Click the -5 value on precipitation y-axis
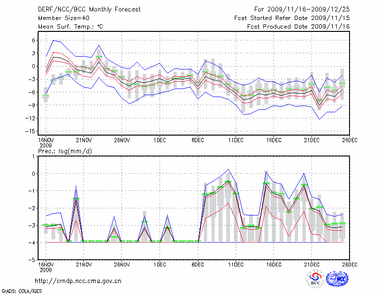381x294 pixels. click(x=32, y=260)
